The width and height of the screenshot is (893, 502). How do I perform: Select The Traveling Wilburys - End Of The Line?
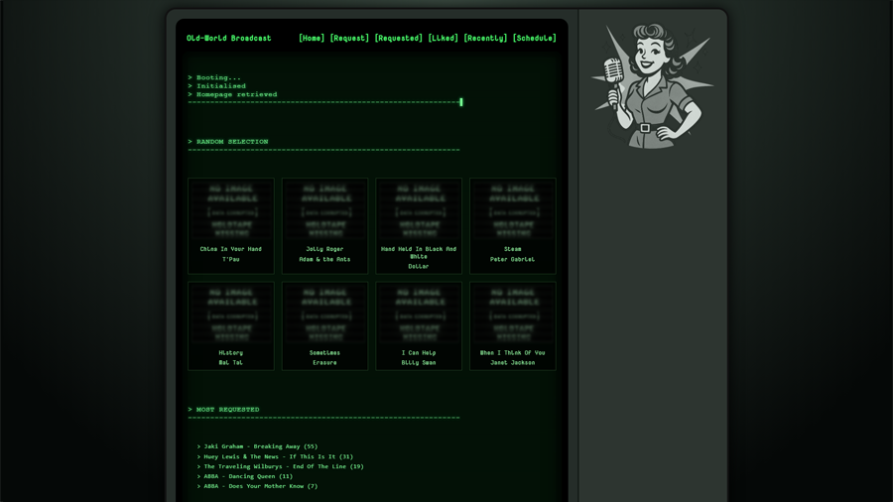[x=283, y=466]
